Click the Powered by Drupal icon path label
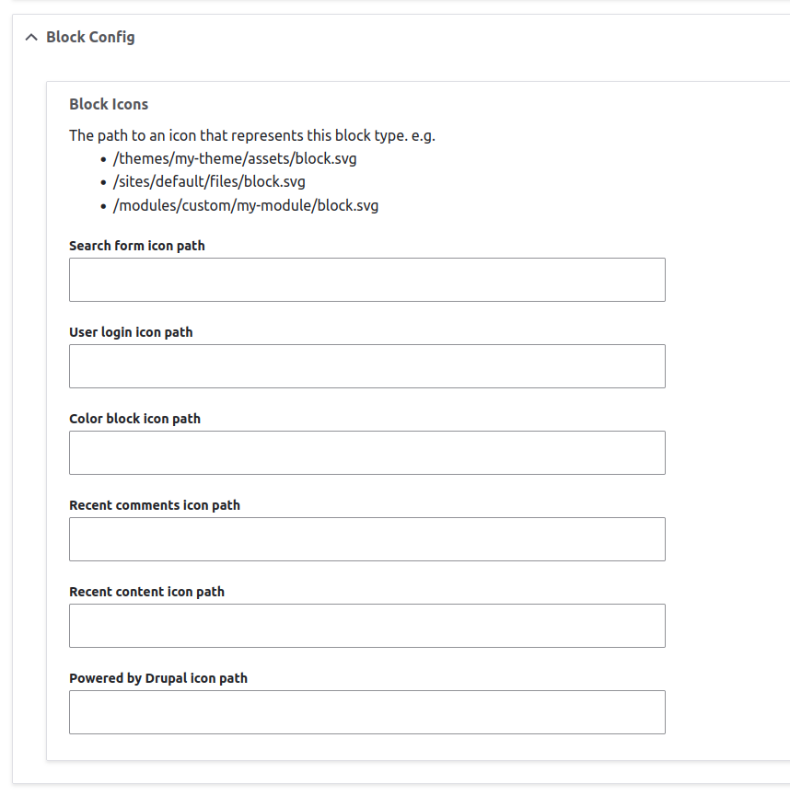The height and width of the screenshot is (796, 790). (158, 678)
